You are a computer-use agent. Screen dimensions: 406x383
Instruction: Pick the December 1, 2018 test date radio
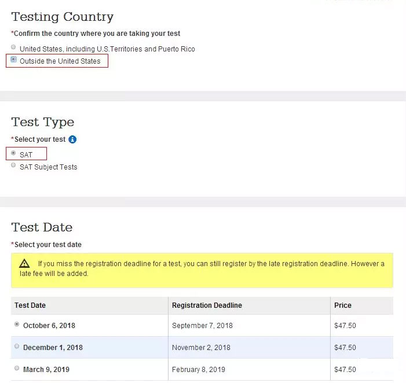click(17, 346)
